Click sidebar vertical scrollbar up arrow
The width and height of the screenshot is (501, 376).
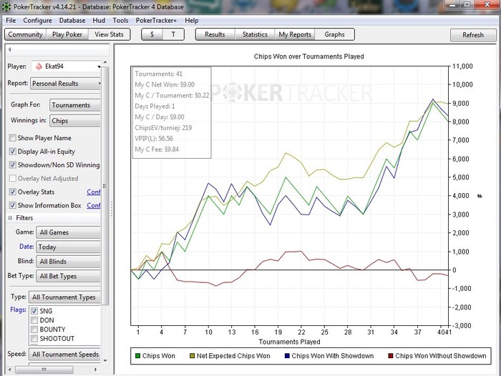tap(105, 62)
